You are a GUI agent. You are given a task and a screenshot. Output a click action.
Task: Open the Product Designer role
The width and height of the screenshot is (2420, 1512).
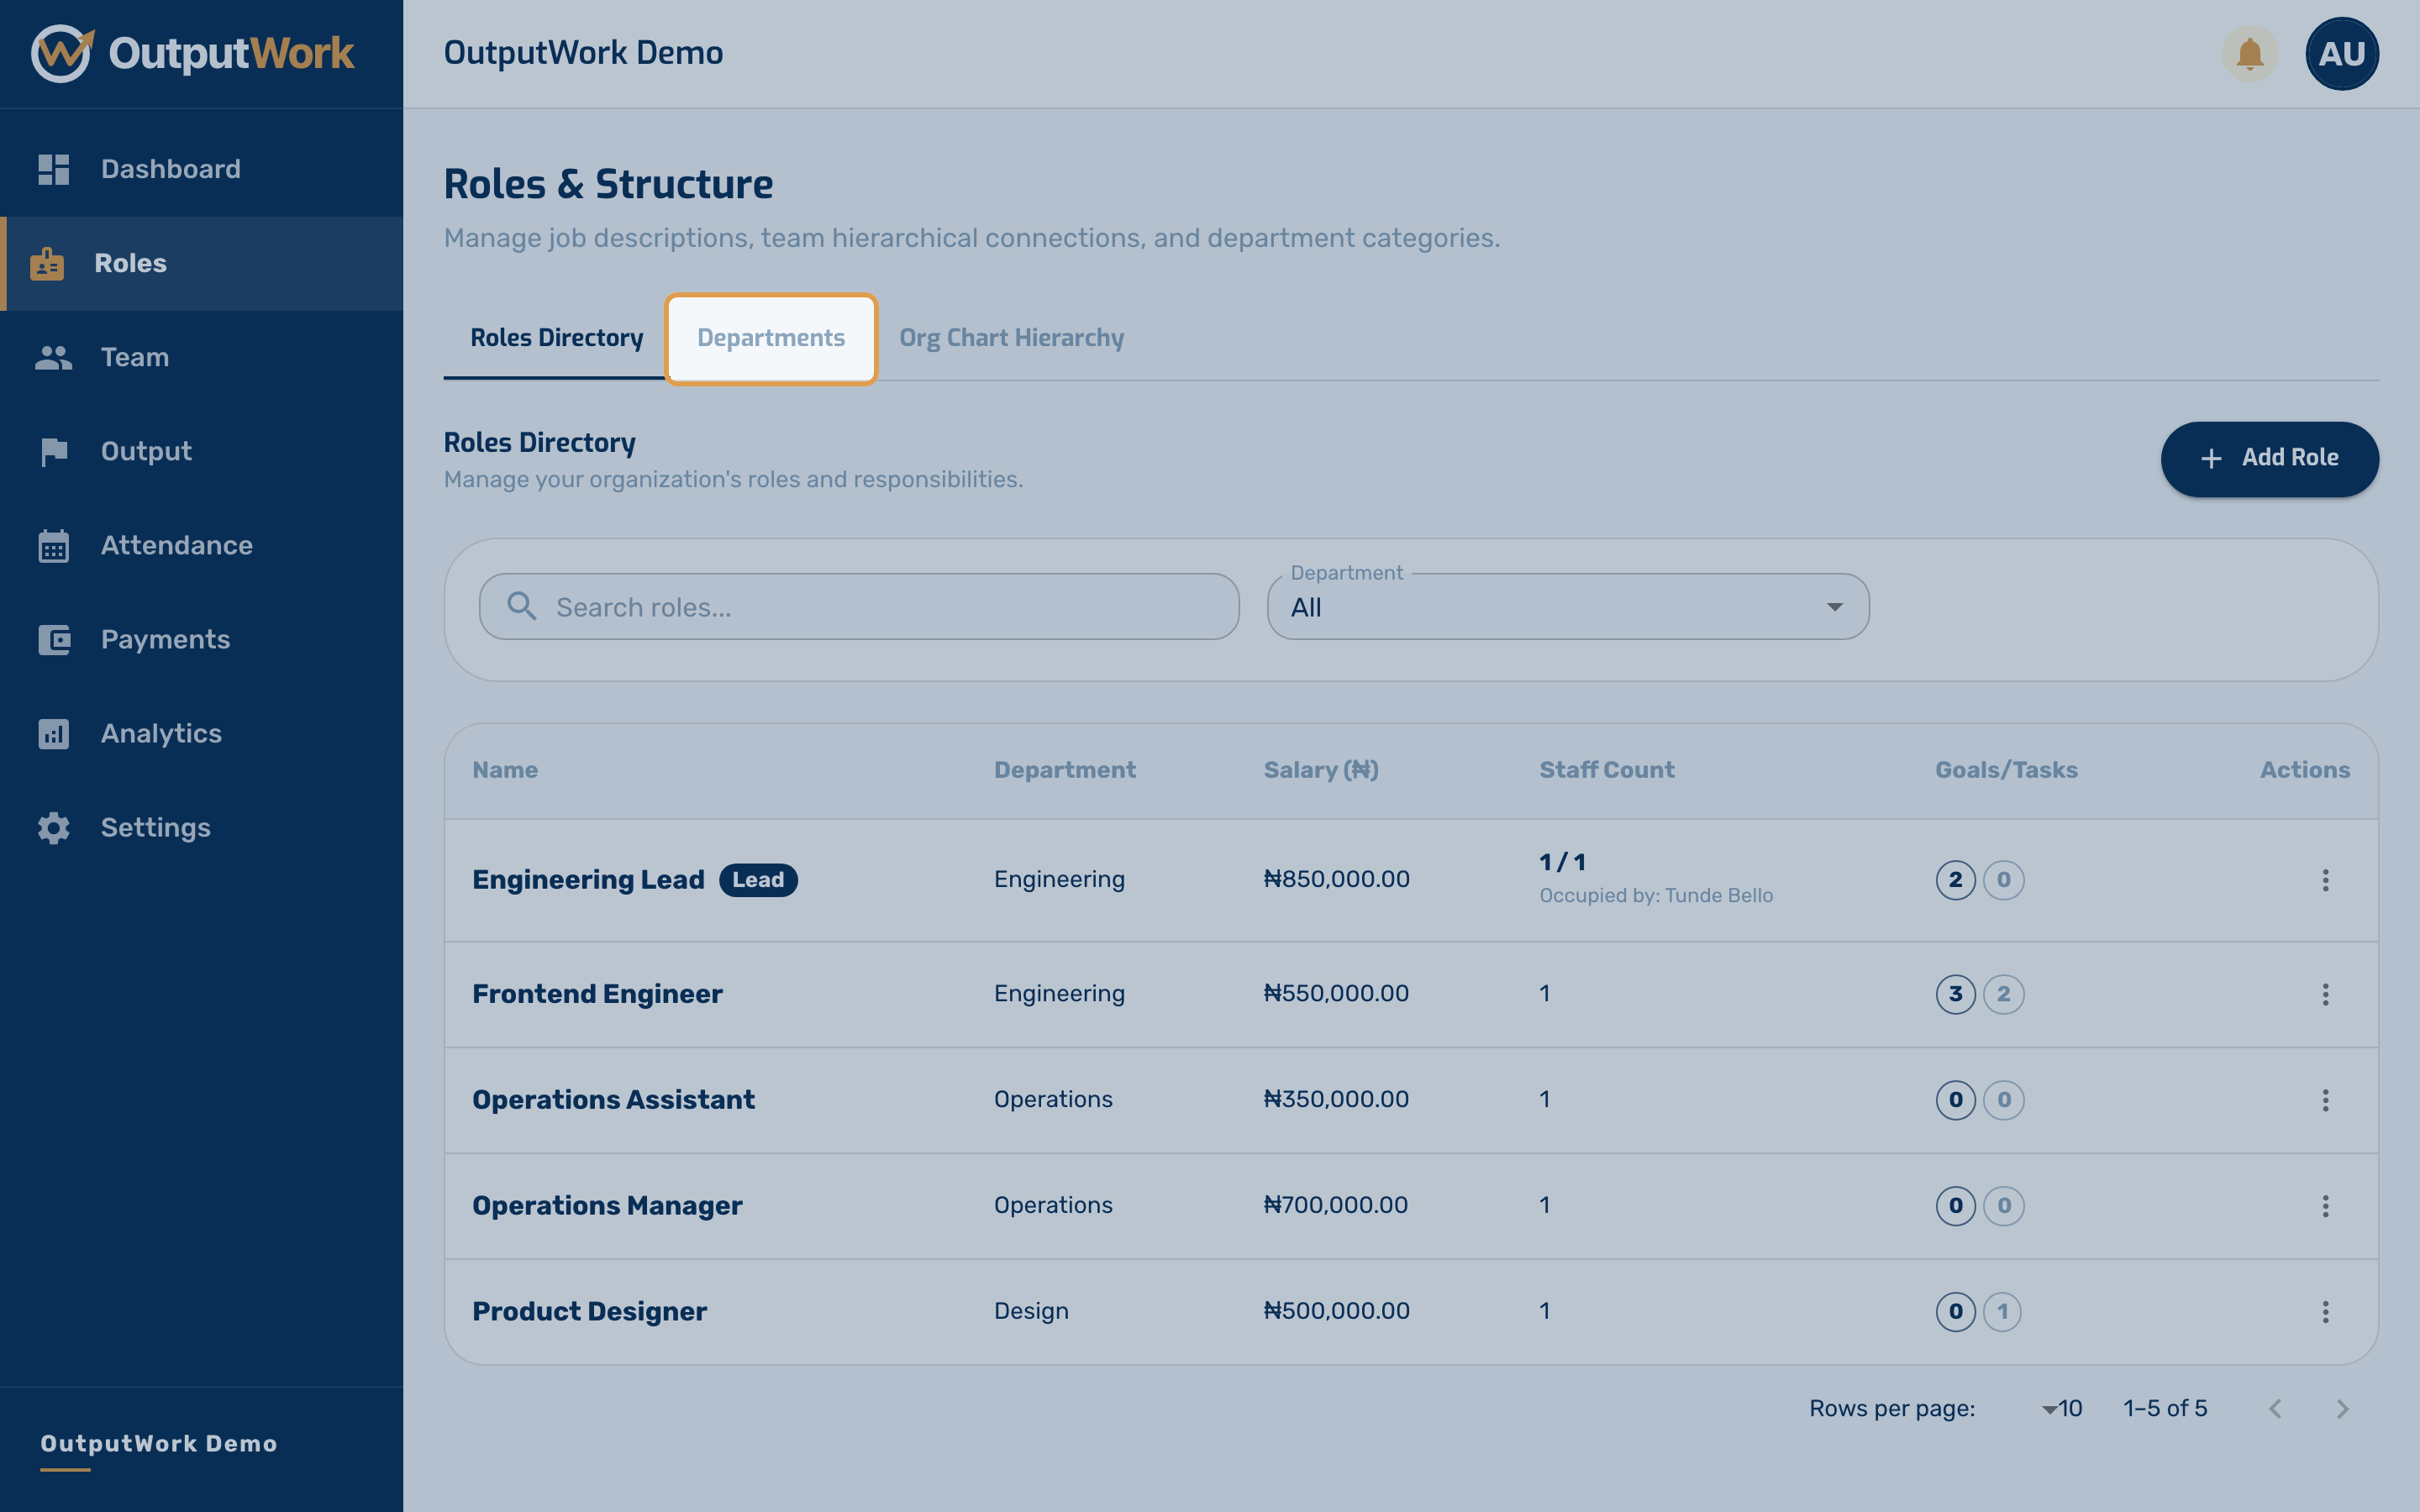click(x=589, y=1311)
